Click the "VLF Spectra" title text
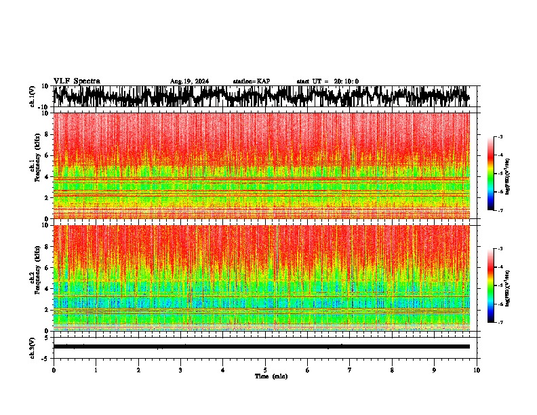537x415 pixels. pos(77,81)
